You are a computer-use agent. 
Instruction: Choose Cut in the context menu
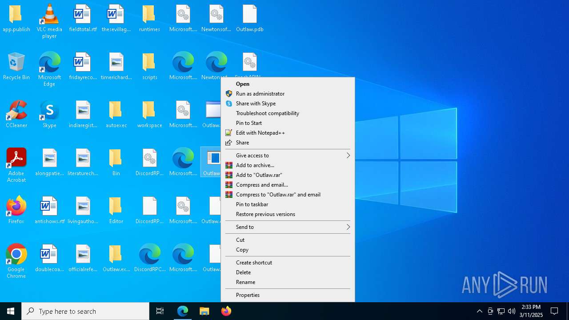288,240
